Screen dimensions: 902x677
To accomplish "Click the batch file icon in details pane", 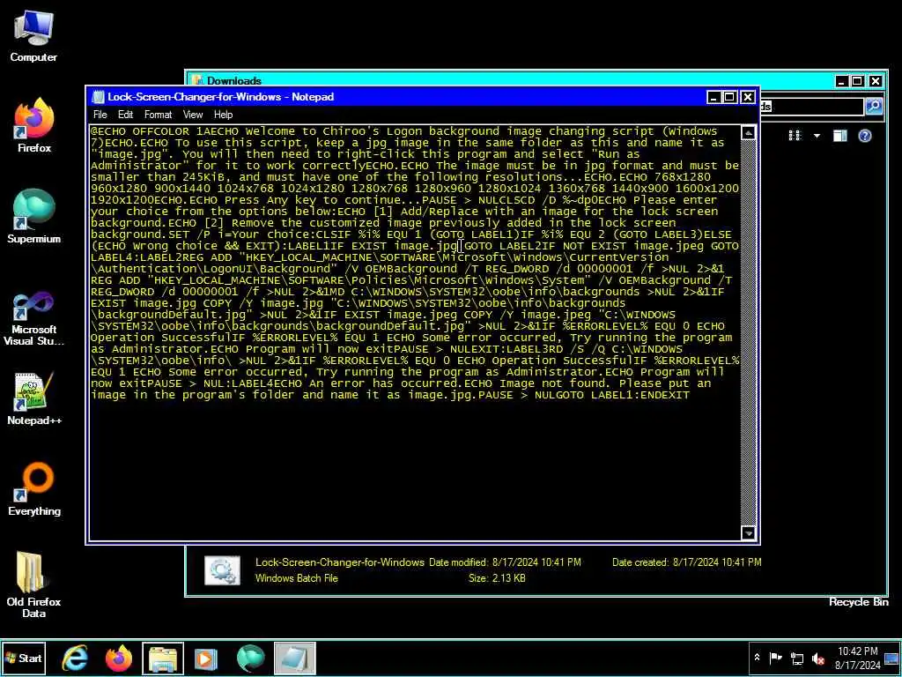I will (x=222, y=570).
